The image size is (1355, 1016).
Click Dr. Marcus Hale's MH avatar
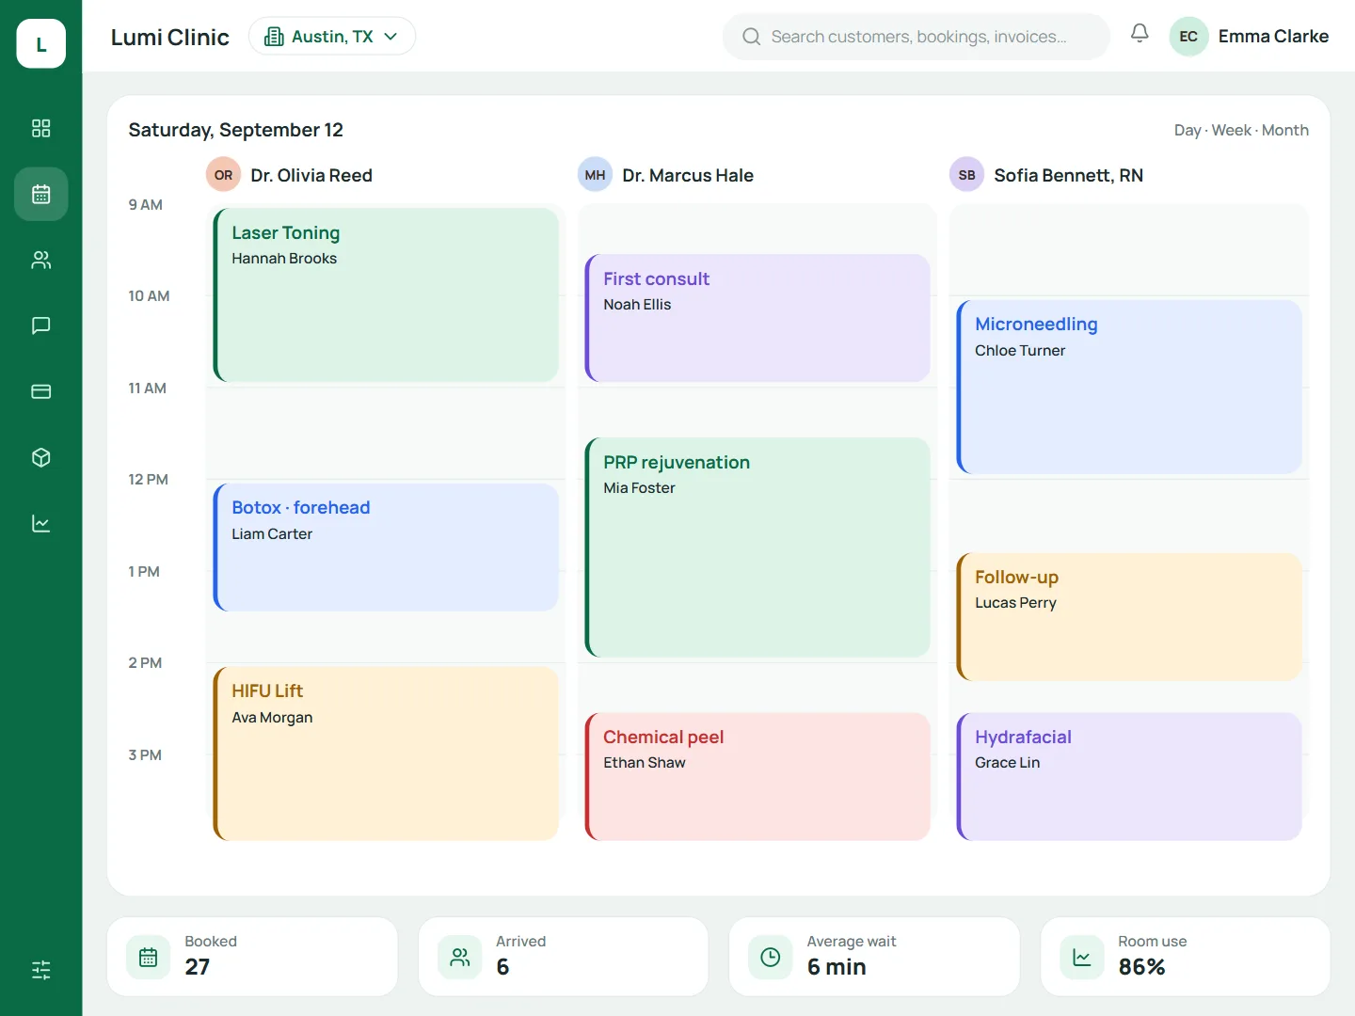pyautogui.click(x=595, y=175)
